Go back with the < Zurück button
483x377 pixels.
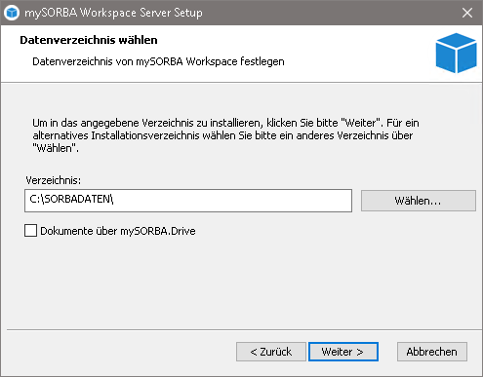[x=271, y=352]
